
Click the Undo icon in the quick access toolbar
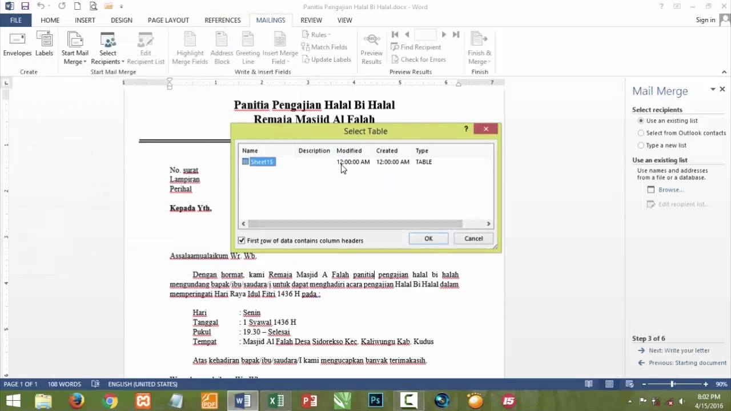(x=41, y=6)
